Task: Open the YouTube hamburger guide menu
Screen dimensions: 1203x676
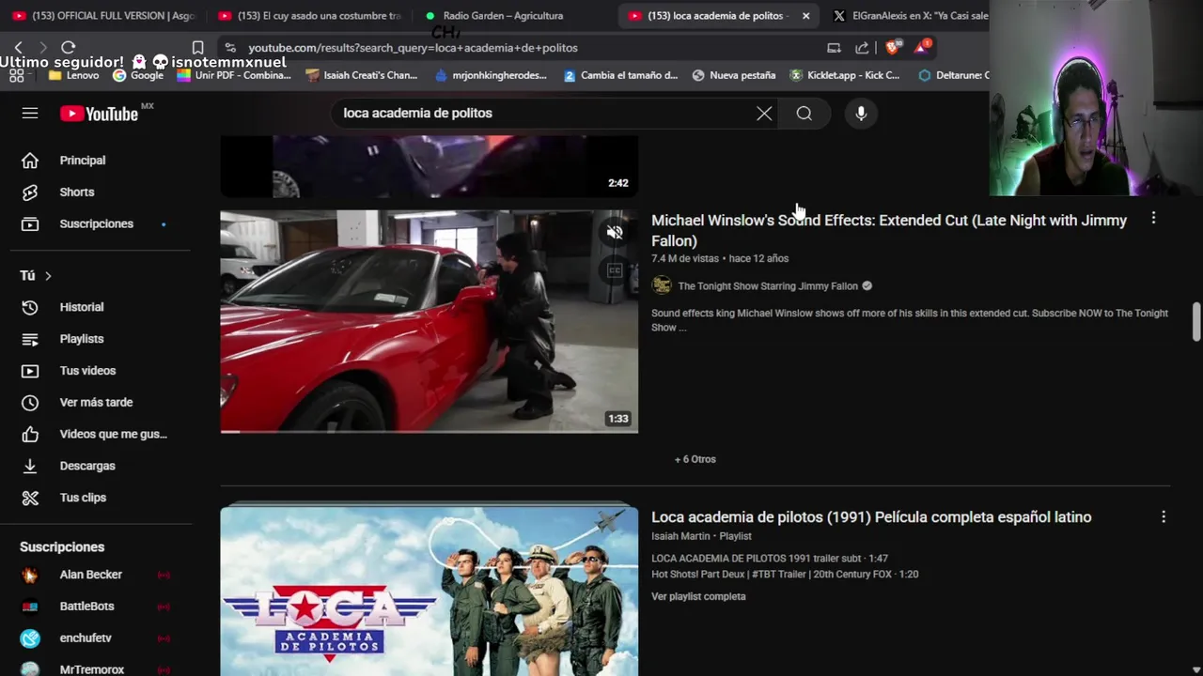Action: pos(30,113)
